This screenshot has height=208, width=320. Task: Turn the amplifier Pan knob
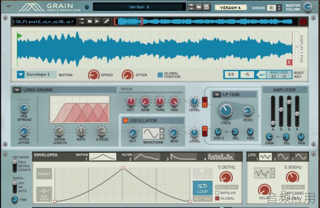tap(301, 137)
